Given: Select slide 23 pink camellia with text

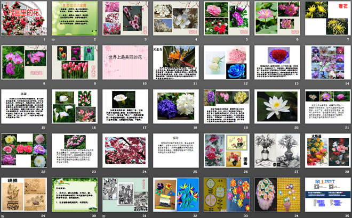Looking at the screenshot, I should 75,150.
